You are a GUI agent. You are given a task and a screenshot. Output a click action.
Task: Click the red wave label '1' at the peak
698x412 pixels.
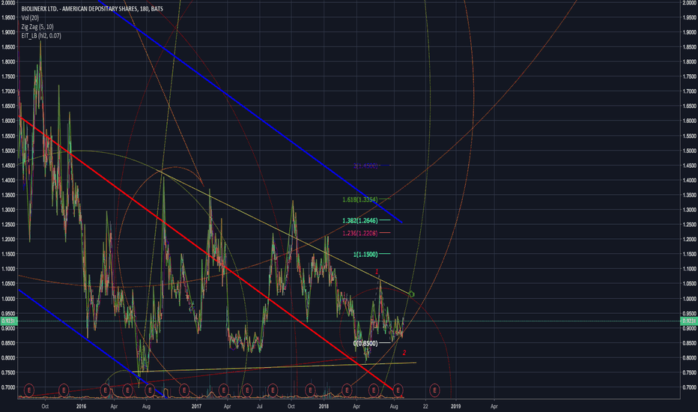click(x=377, y=272)
